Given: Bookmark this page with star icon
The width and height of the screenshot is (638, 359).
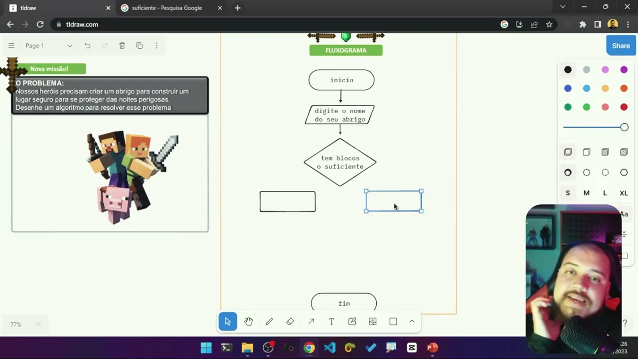Looking at the screenshot, I should pos(549,24).
